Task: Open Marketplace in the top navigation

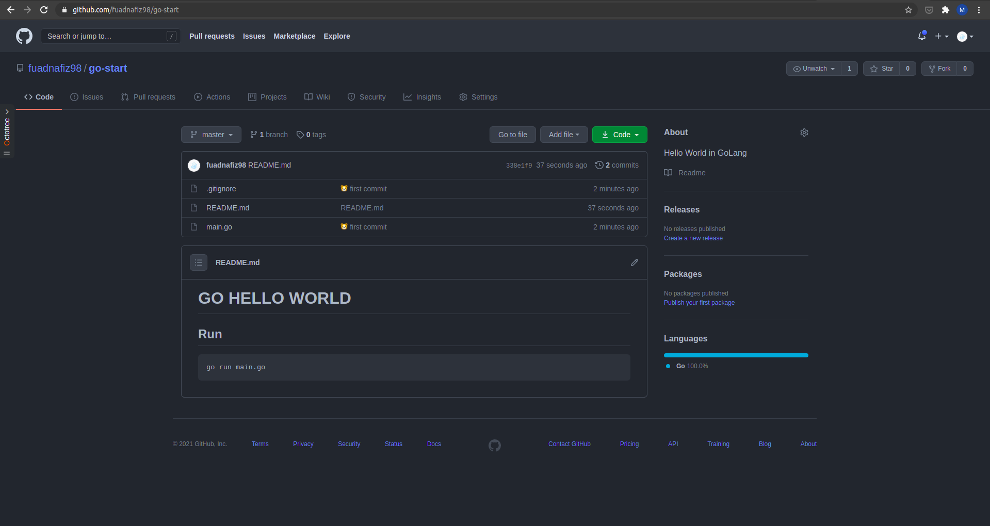Action: click(x=295, y=36)
